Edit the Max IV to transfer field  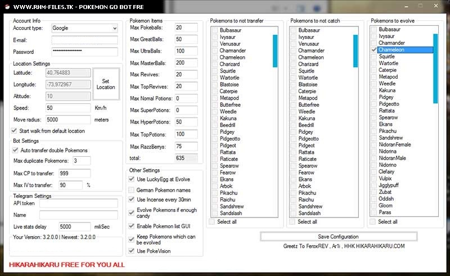(x=71, y=185)
